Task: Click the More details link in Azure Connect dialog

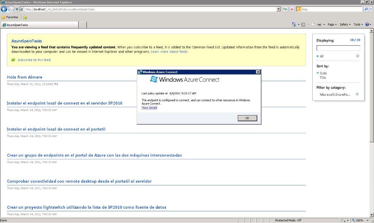Action: coord(149,108)
